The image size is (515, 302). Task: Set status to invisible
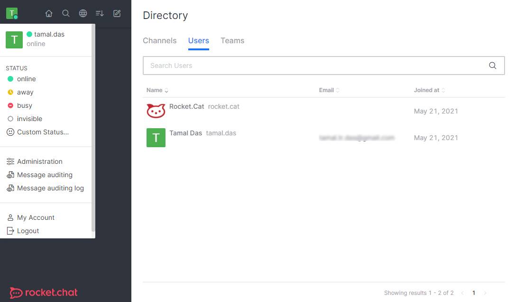[29, 119]
